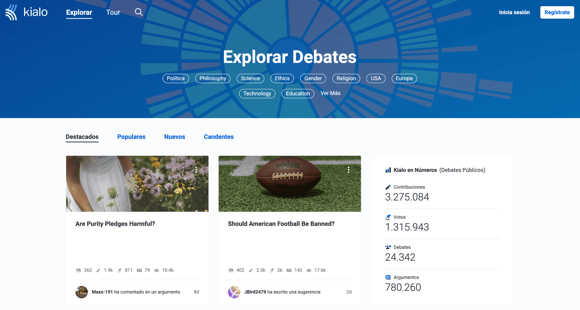
Task: Switch to the Candentes tab
Action: pos(219,137)
